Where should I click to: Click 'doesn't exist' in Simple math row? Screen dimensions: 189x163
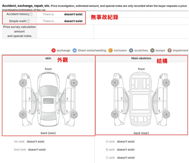click(x=73, y=21)
